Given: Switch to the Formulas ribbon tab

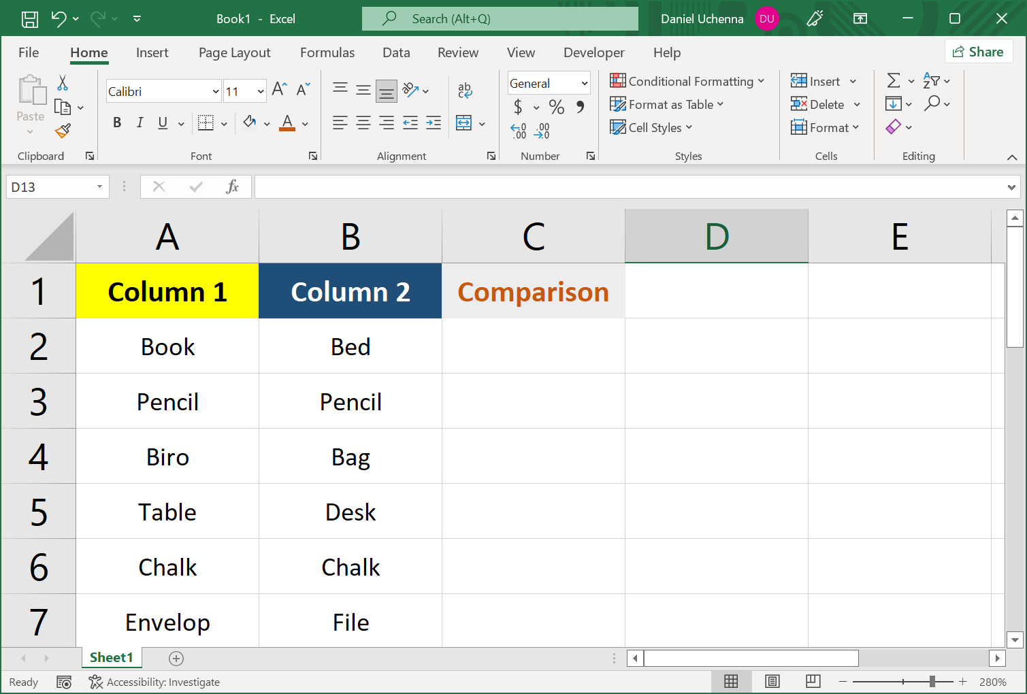Looking at the screenshot, I should coord(327,52).
